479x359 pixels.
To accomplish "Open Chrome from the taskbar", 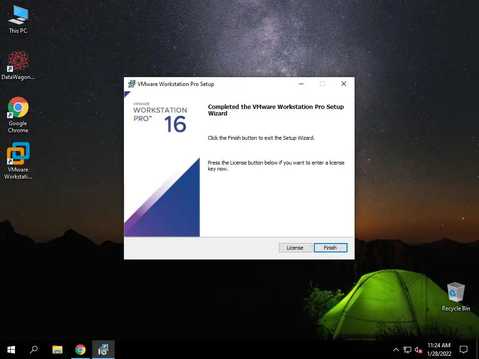I will (80, 350).
